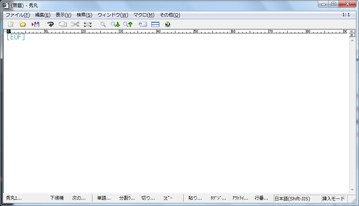The image size is (359, 206).
Task: Close the 秀丸 window
Action: coord(347,4)
